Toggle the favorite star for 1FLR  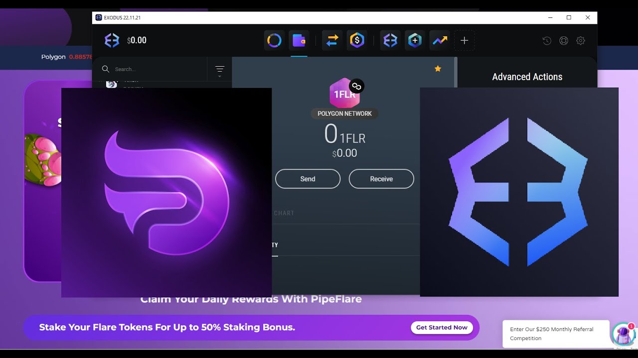(438, 69)
